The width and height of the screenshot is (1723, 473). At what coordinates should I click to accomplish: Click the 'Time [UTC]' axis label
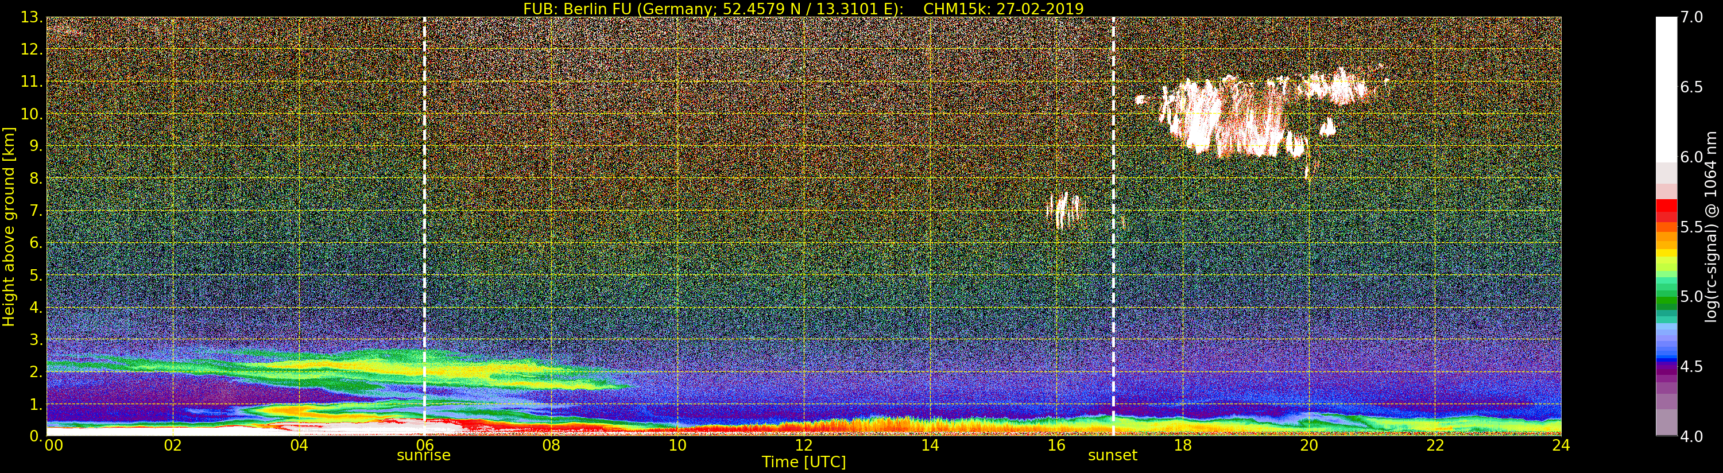tap(803, 462)
